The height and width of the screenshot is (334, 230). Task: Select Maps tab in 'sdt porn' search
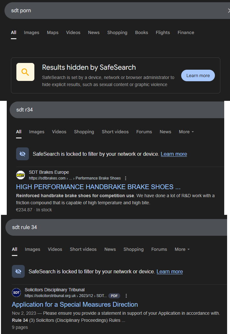[x=53, y=32]
